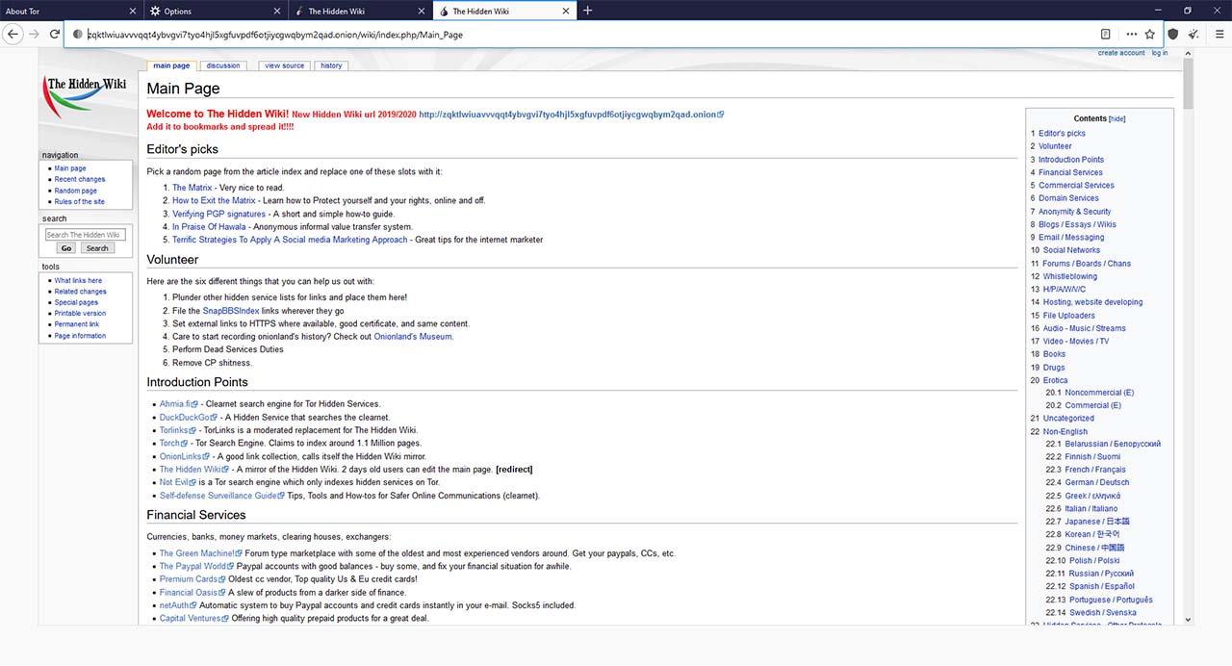
Task: Click the forward navigation arrow
Action: [x=35, y=34]
